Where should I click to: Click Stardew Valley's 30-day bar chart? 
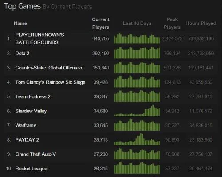(x=137, y=111)
